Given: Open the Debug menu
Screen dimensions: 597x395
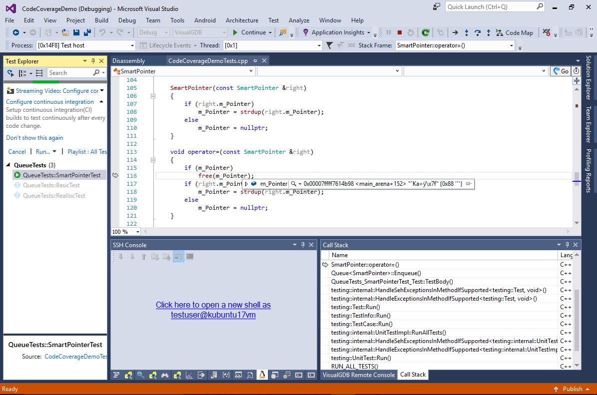Looking at the screenshot, I should (x=127, y=20).
